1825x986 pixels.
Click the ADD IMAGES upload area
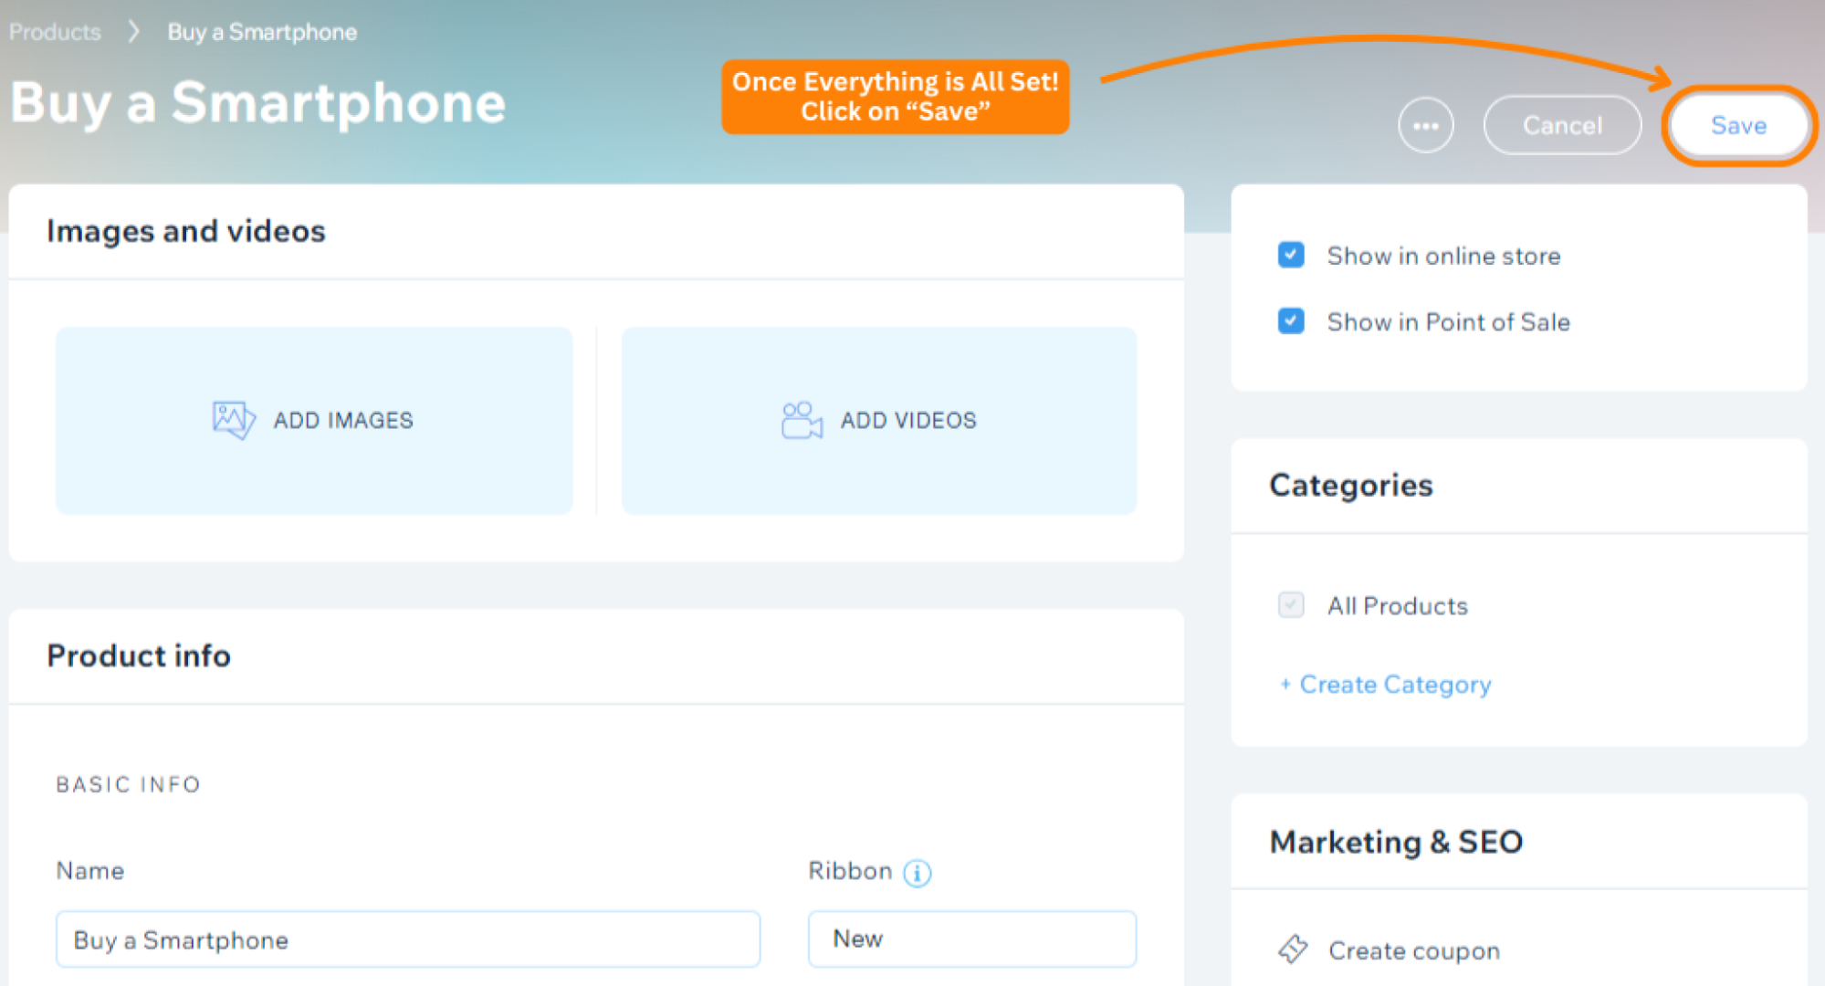(x=314, y=421)
